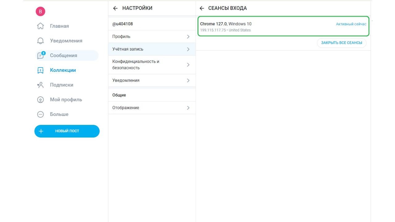Click the pink user avatar icon
This screenshot has width=395, height=222.
40,12
